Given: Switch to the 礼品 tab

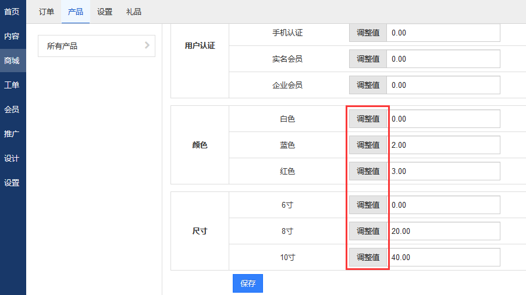Looking at the screenshot, I should coord(133,12).
